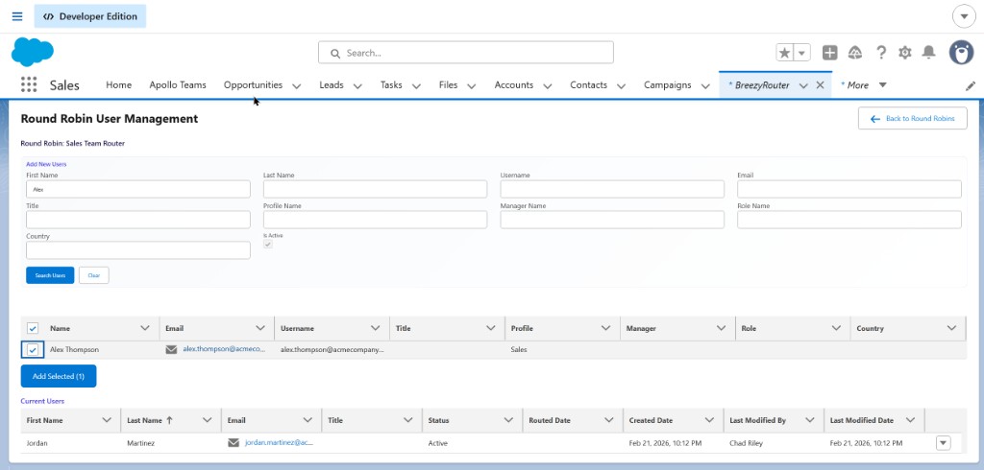984x470 pixels.
Task: Click the Country input field
Action: (138, 250)
